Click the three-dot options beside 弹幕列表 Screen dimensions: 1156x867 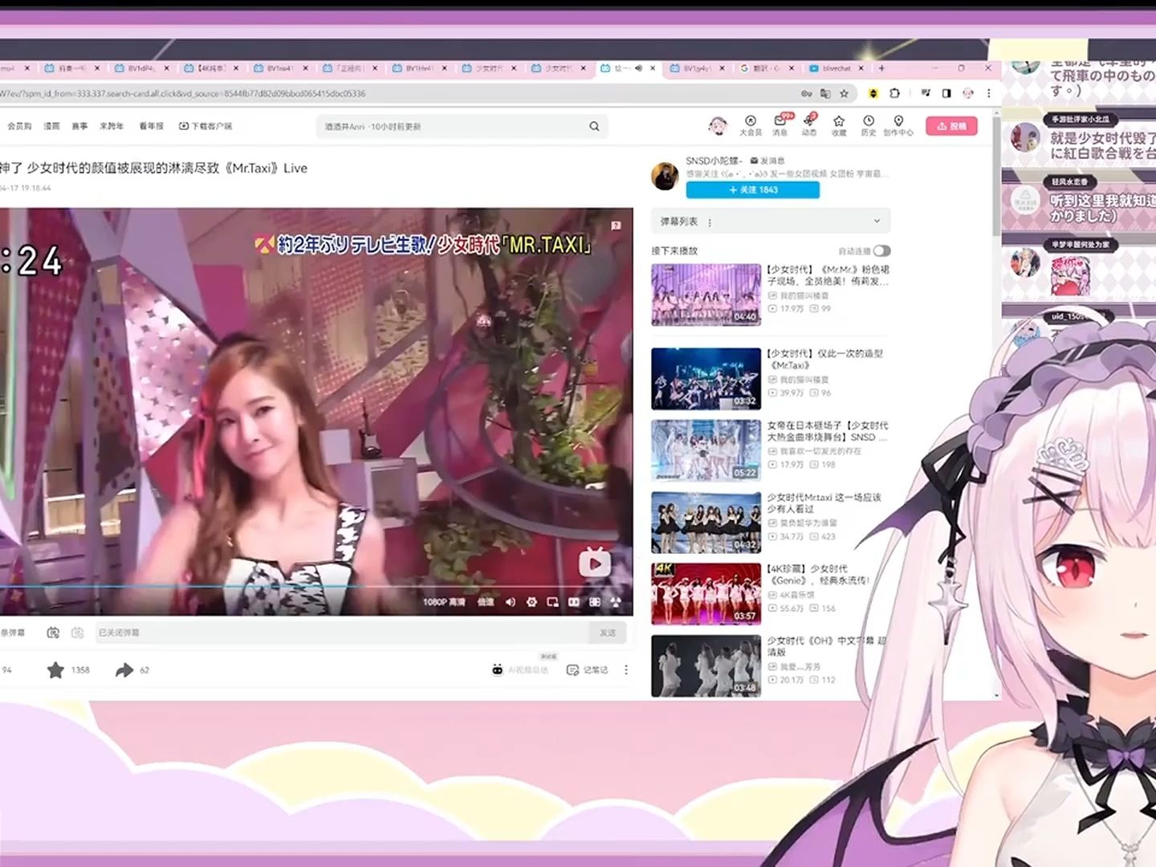(710, 222)
